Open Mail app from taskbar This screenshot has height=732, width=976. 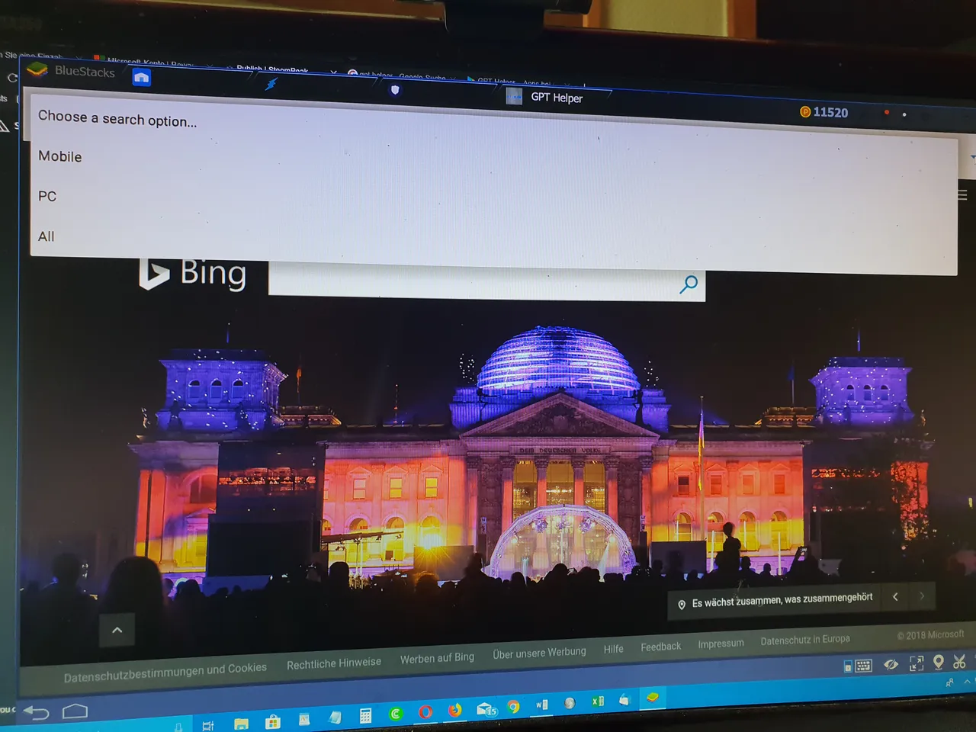(x=486, y=709)
